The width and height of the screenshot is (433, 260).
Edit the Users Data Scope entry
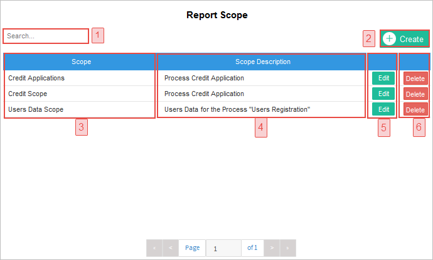[383, 109]
